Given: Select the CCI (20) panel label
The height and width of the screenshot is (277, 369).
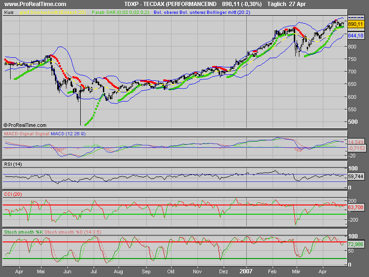Looking at the screenshot, I should click(13, 194).
